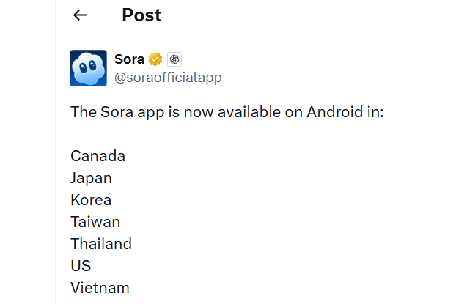
Task: Click US in the country list
Action: (x=81, y=265)
